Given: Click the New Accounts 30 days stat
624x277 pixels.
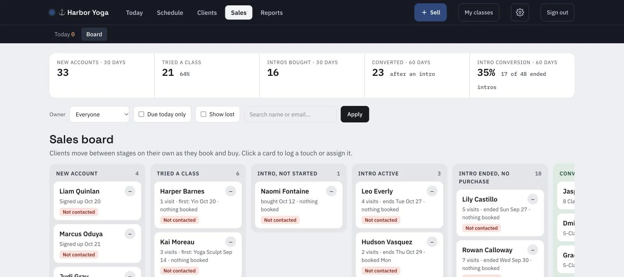Looking at the screenshot, I should (102, 75).
